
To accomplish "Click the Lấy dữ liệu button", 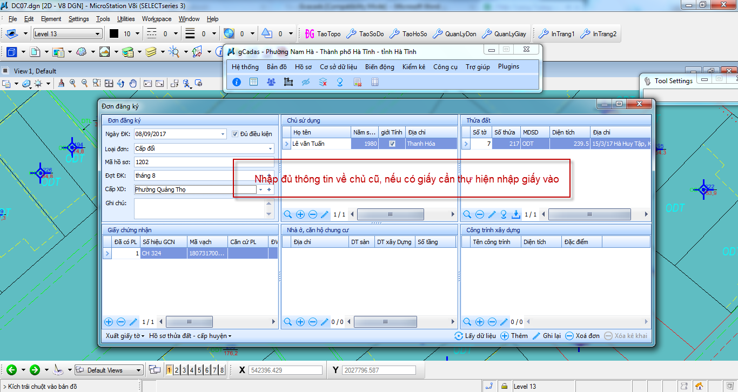I will (x=475, y=336).
